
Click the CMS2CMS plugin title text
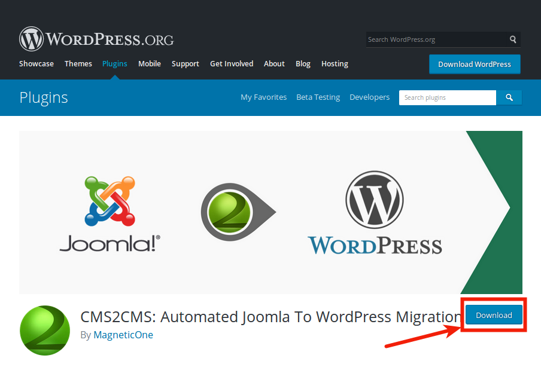pyautogui.click(x=271, y=317)
